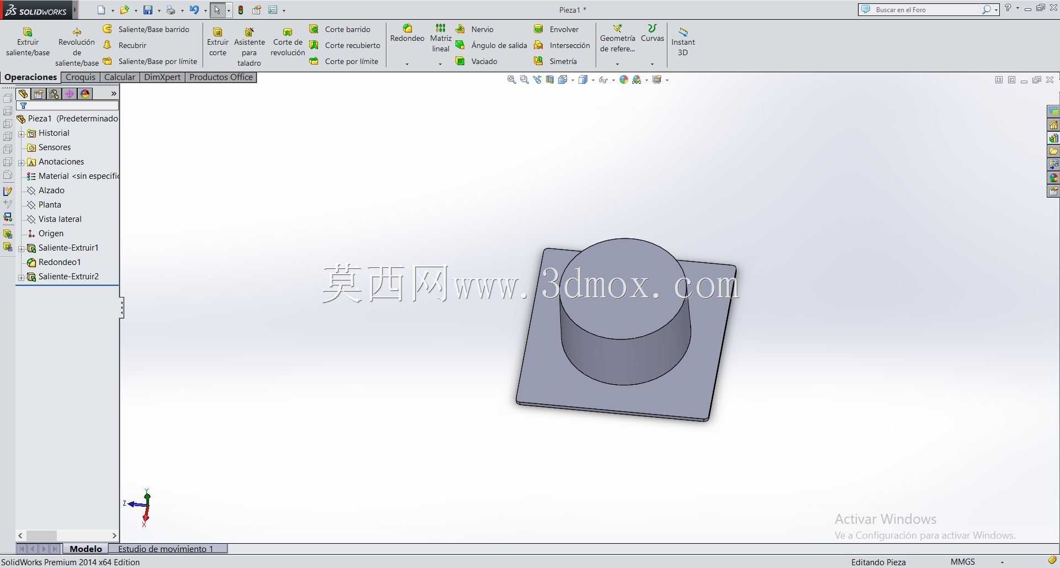Choose Corte por límite
The image size is (1060, 568).
[x=344, y=61]
